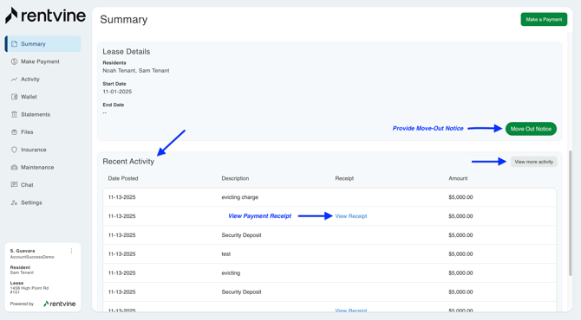
Task: Click the Start Date value 11-01-2025
Action: pyautogui.click(x=117, y=92)
